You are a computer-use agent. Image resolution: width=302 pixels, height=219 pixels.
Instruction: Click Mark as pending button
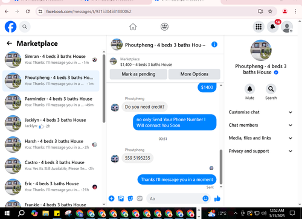(138, 74)
